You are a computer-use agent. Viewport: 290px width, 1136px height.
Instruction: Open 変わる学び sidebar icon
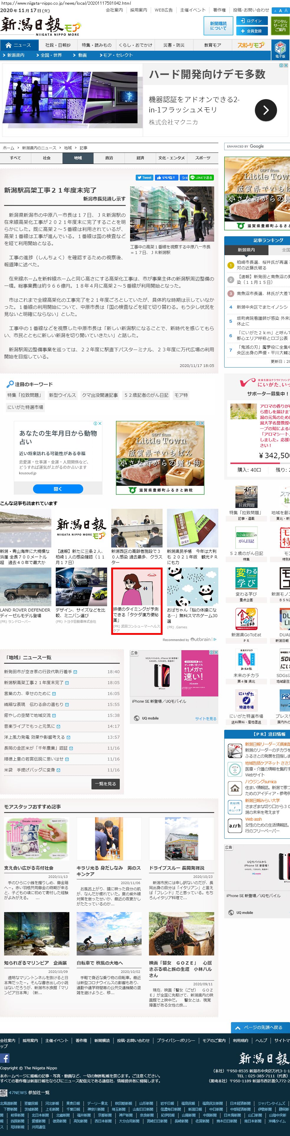pyautogui.click(x=246, y=578)
